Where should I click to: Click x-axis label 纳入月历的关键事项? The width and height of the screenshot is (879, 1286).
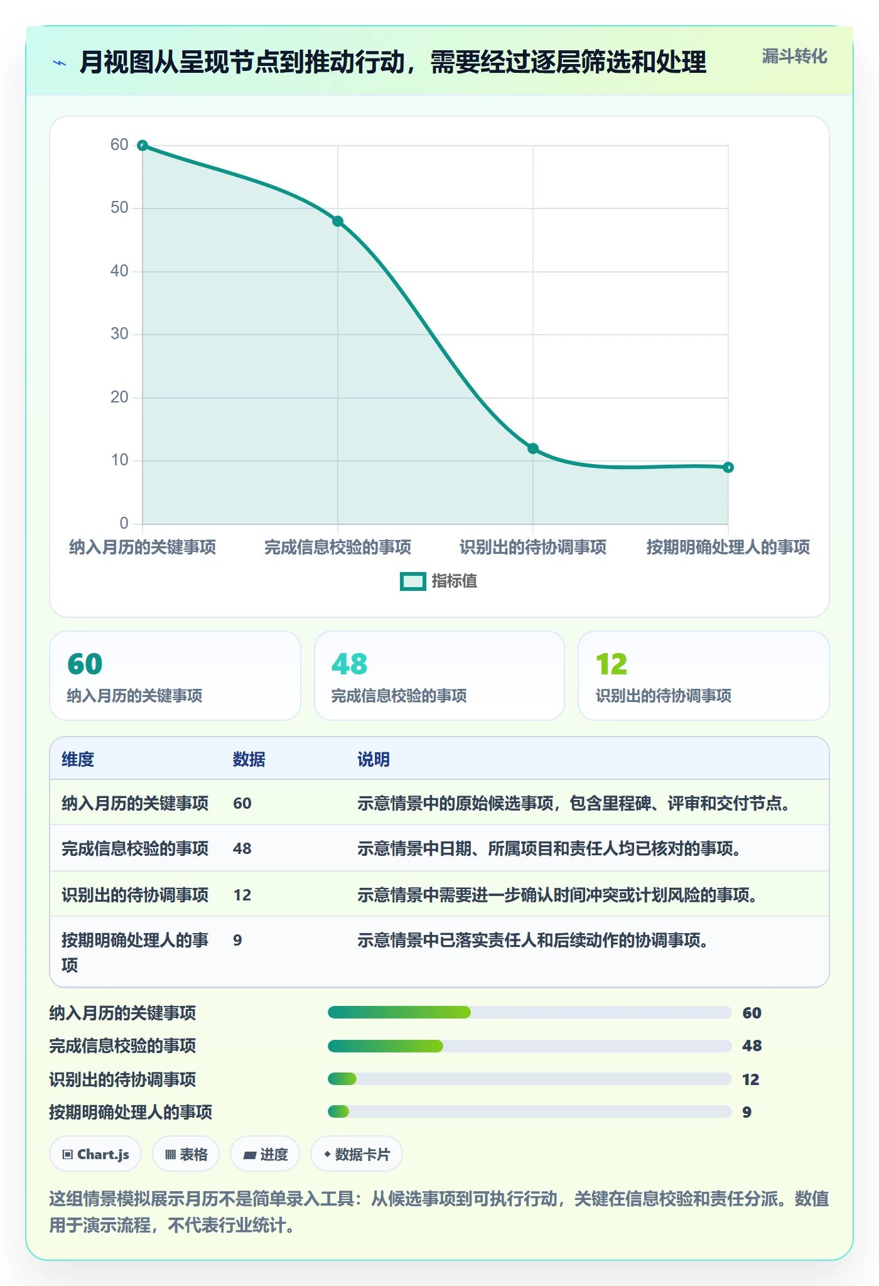point(143,547)
